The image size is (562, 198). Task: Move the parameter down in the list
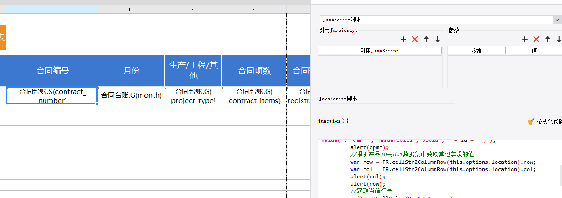559,40
